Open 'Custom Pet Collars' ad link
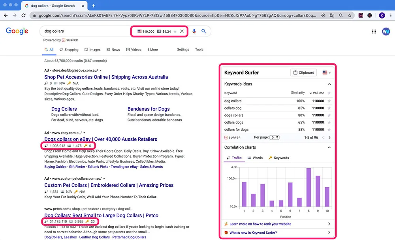395x240 pixels. [109, 185]
